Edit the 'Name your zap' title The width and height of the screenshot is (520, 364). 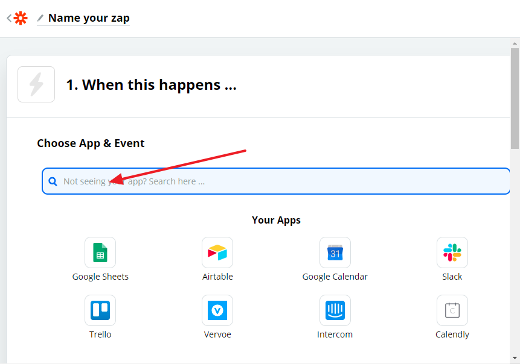coord(89,18)
